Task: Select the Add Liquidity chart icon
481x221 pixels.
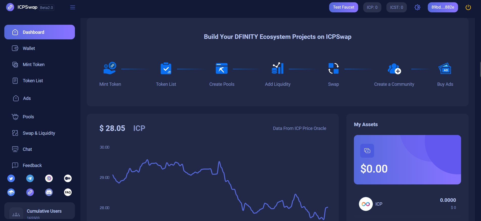Action: 277,68
